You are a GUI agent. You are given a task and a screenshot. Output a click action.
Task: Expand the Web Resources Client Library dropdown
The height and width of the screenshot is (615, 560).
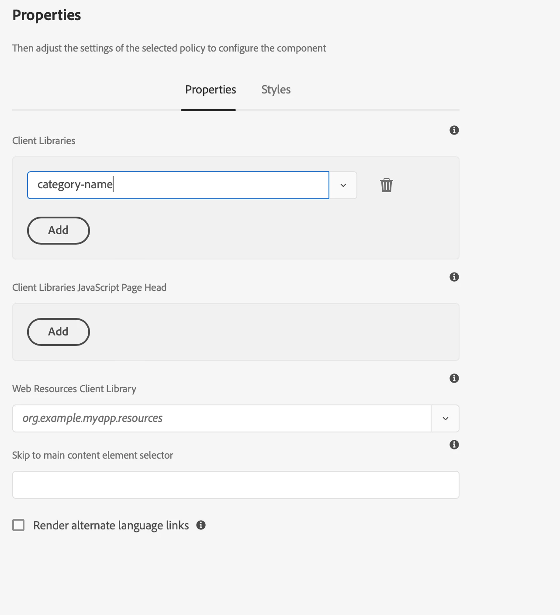tap(446, 418)
